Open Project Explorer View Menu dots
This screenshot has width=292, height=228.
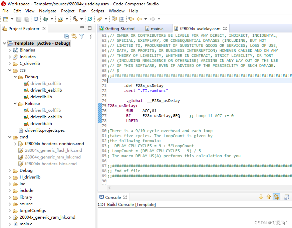coord(90,36)
